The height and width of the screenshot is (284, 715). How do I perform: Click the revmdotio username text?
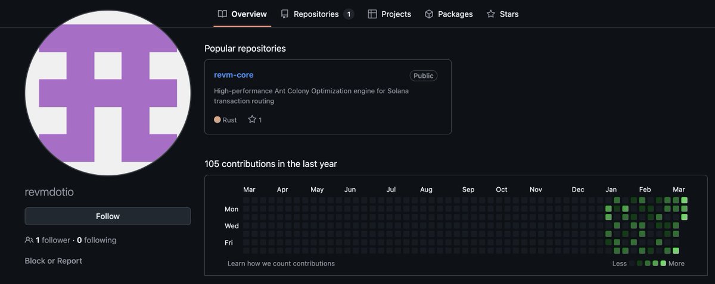pyautogui.click(x=49, y=192)
